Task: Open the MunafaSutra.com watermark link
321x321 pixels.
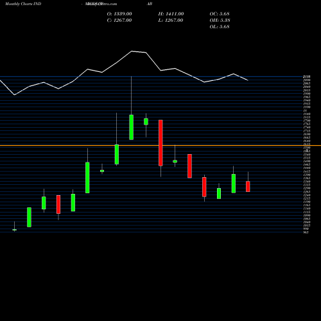Action: pos(101,4)
